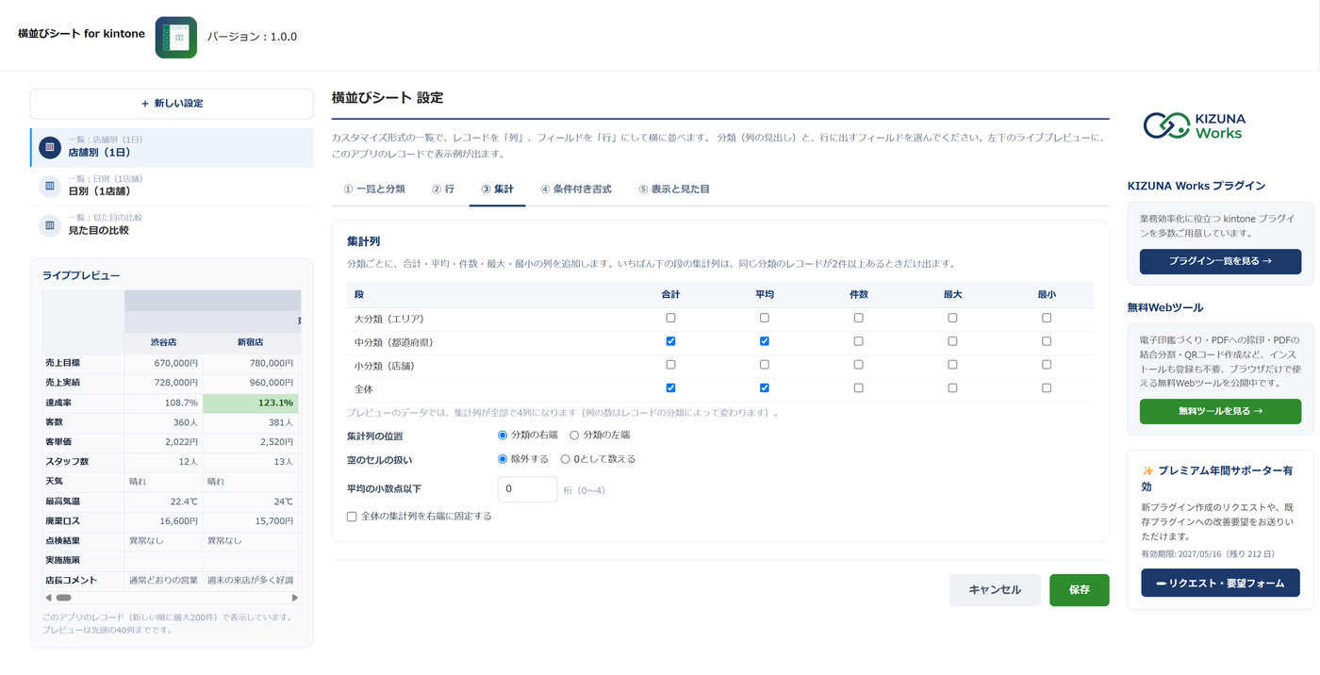Click the 売上目標 row label

(x=62, y=363)
